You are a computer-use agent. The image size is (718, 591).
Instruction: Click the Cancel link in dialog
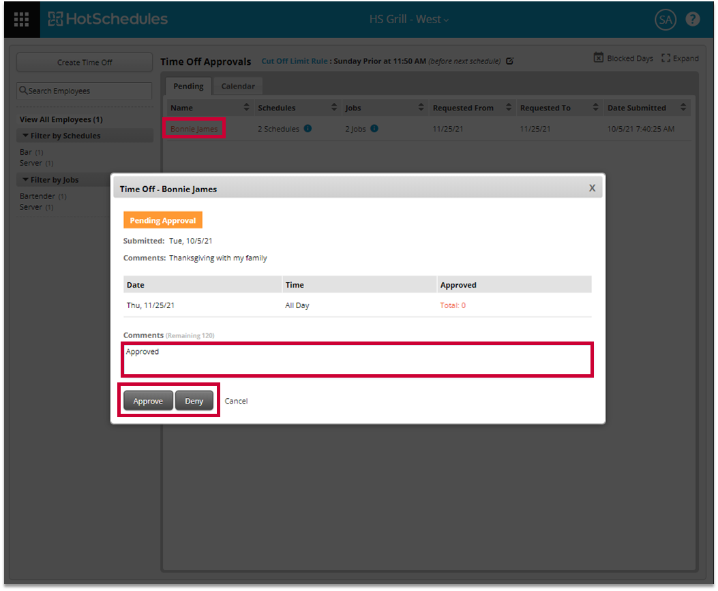(236, 401)
